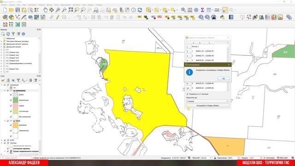Toggle visibility of the pink legend class
295x166 pixels.
click(x=11, y=106)
